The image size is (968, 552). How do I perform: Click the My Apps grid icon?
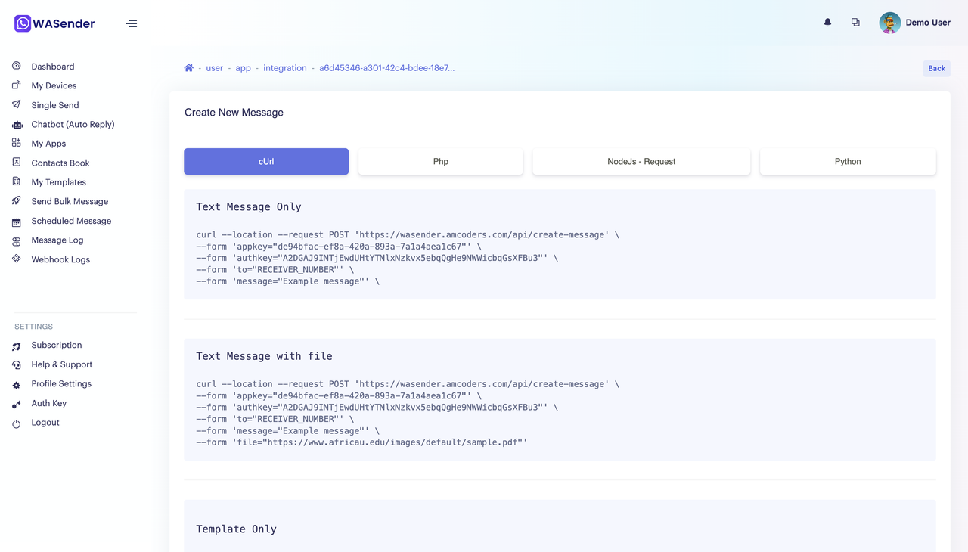17,143
